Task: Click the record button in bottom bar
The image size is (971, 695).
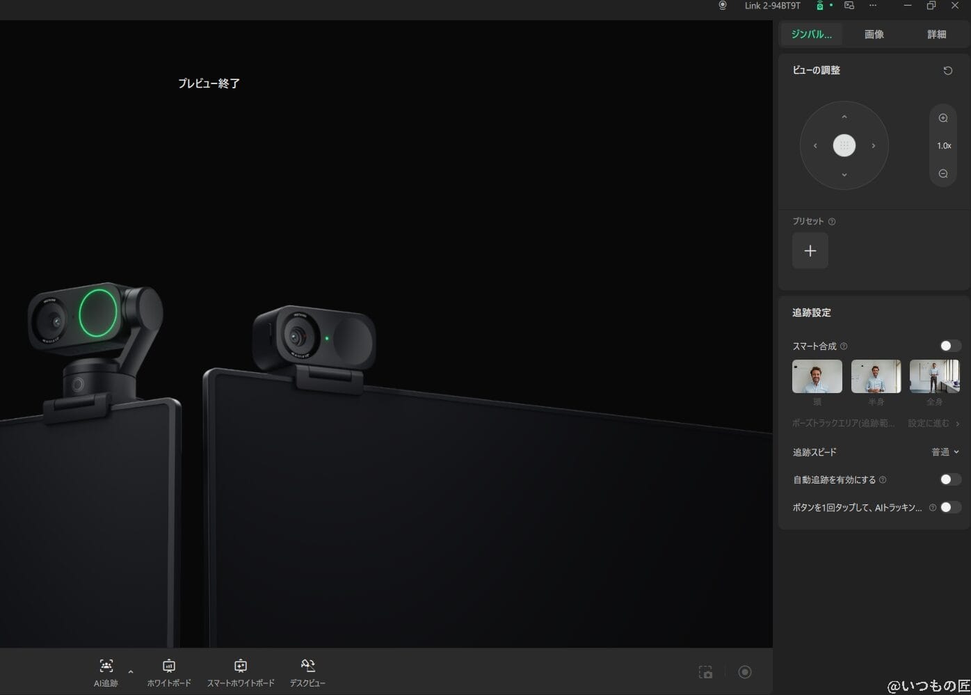Action: coord(745,671)
